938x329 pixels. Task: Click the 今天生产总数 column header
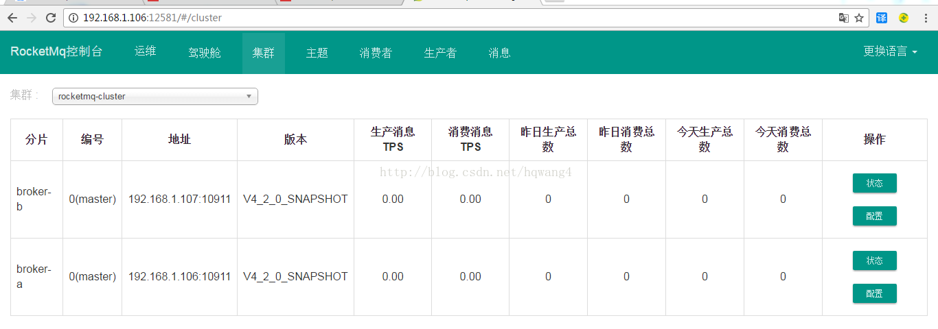pyautogui.click(x=705, y=139)
